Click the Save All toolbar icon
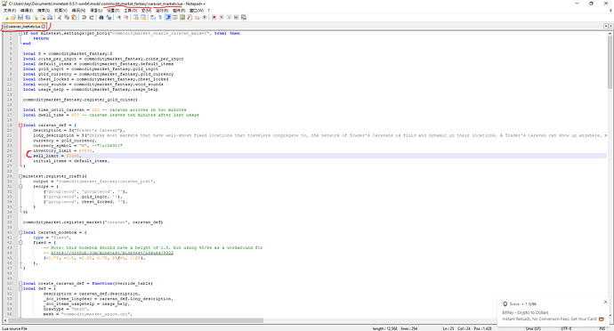Image resolution: width=614 pixels, height=331 pixels. (x=28, y=17)
